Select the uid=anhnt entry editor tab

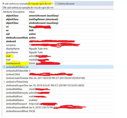28,4
